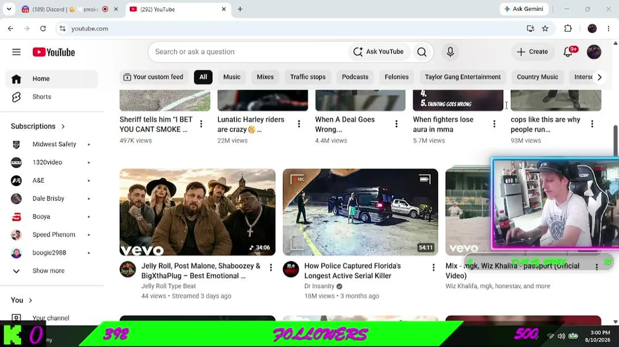619x347 pixels.
Task: Open the Jelly Roll Type Beat channel avatar
Action: 128,269
